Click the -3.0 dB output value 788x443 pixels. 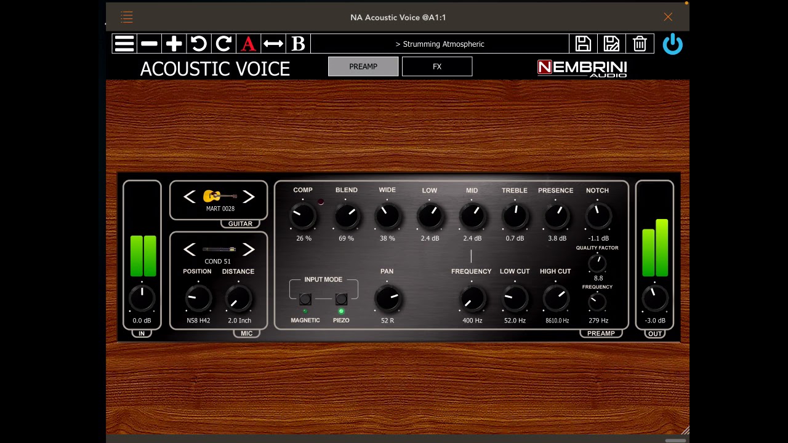(655, 321)
